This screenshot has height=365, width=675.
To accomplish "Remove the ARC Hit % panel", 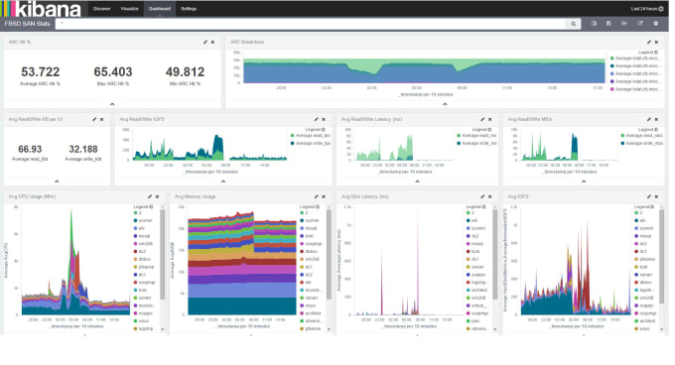I will pos(212,42).
